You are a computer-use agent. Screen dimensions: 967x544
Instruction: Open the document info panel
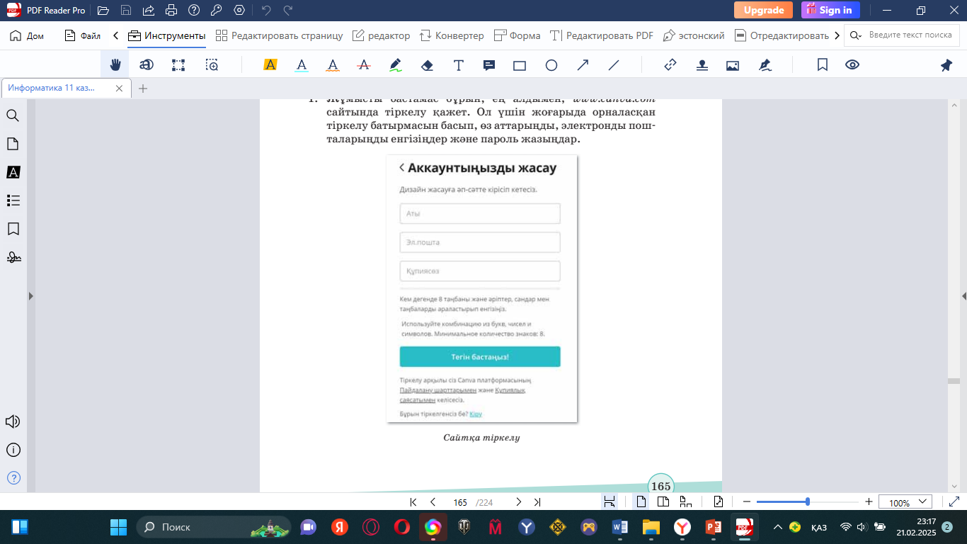(13, 450)
